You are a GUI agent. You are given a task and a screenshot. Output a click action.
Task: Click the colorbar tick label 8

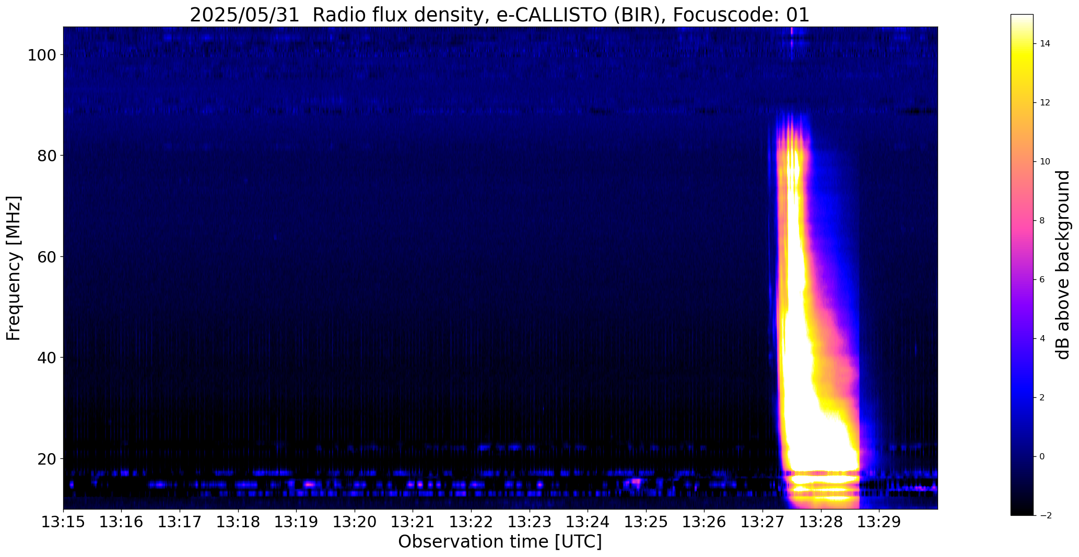[x=1042, y=221]
